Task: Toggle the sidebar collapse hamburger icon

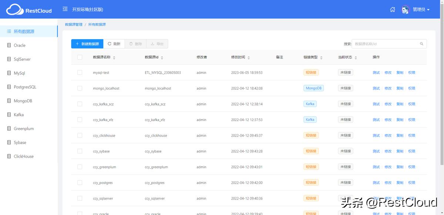Action: [65, 9]
